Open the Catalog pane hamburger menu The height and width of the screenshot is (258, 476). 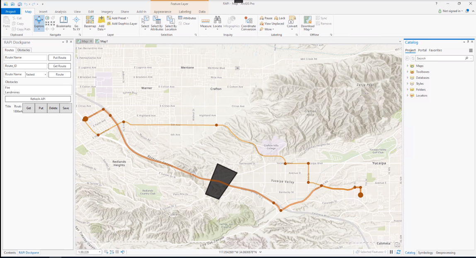click(x=471, y=50)
